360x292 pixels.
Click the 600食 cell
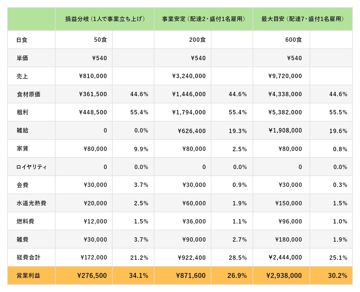pos(293,40)
